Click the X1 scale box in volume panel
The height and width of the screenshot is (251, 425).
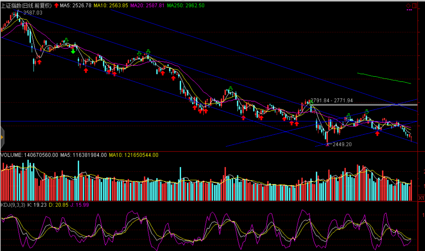click(421, 198)
